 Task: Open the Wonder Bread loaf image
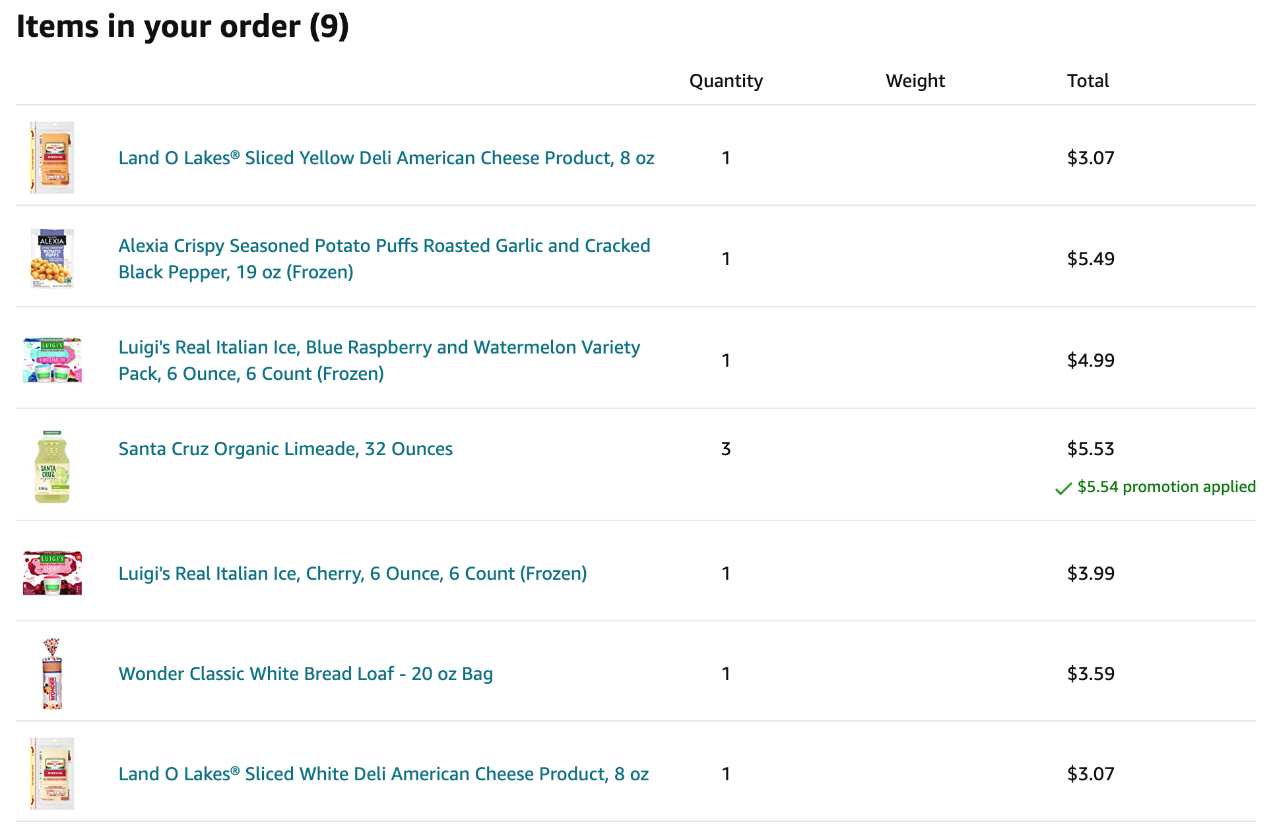52,673
